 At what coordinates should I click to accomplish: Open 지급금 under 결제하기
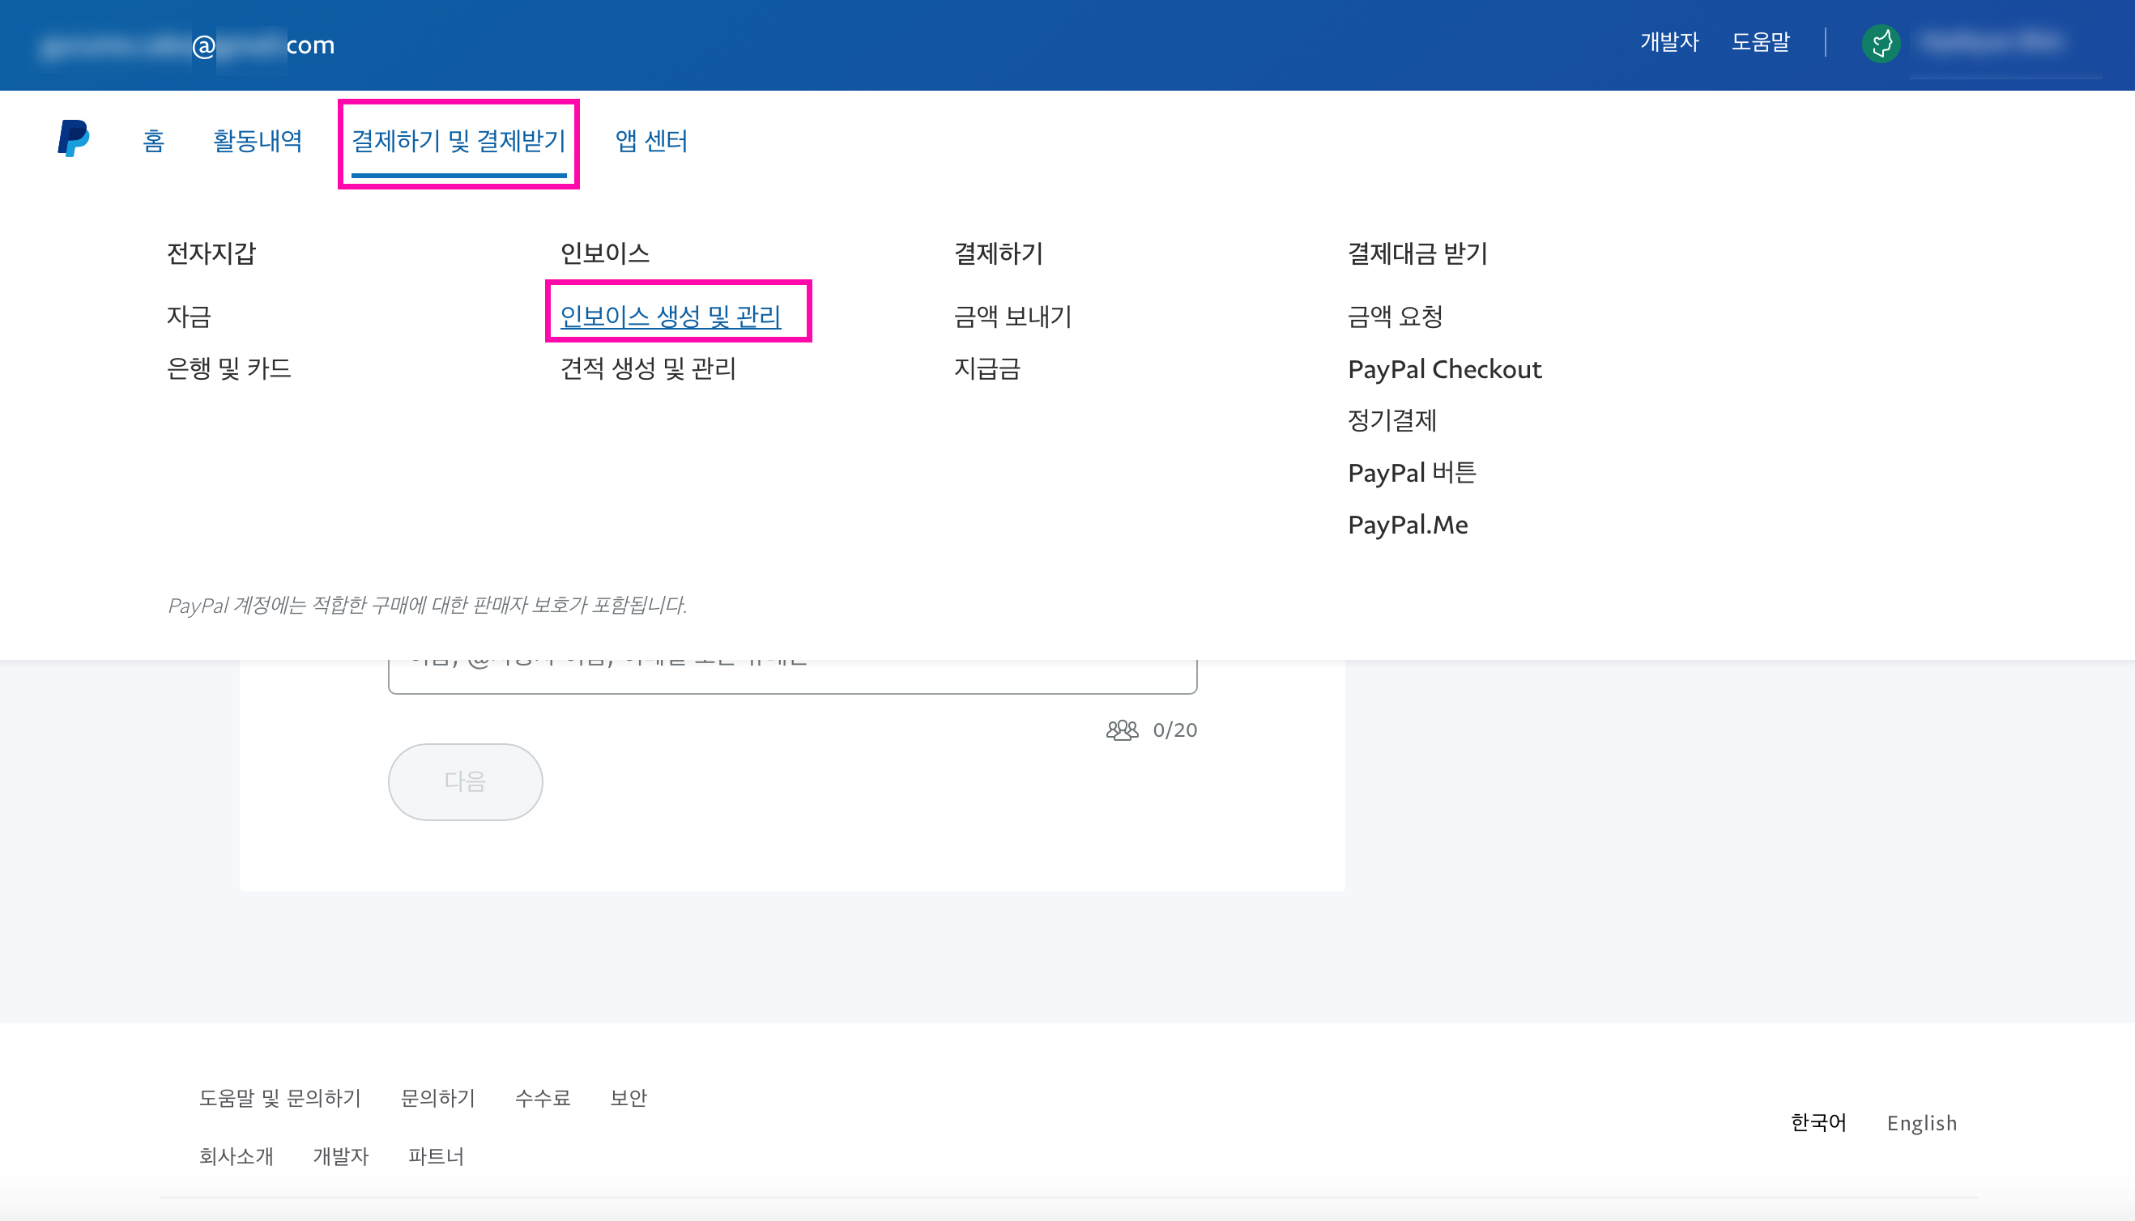pos(987,368)
